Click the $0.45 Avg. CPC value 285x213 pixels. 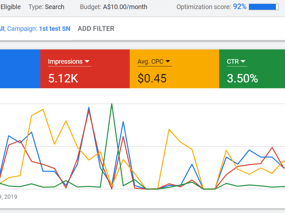coord(152,78)
